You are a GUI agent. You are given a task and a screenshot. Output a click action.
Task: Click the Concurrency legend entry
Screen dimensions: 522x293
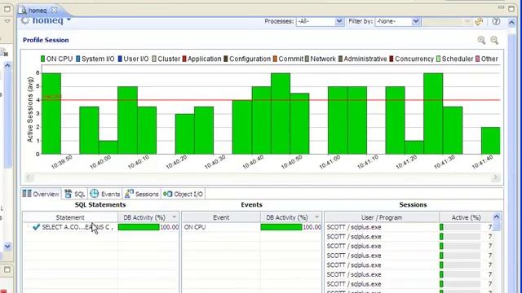click(x=411, y=59)
